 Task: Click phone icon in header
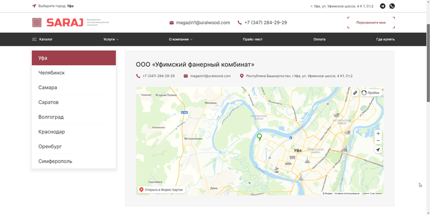click(240, 23)
